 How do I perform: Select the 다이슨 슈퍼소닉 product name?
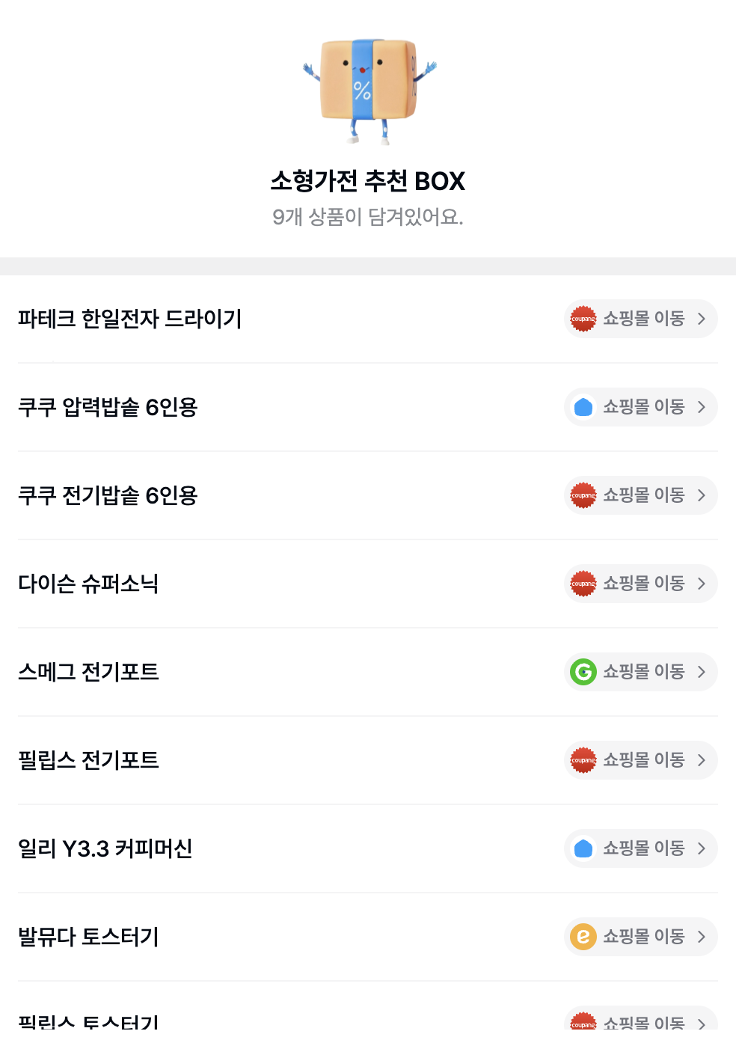pyautogui.click(x=88, y=584)
